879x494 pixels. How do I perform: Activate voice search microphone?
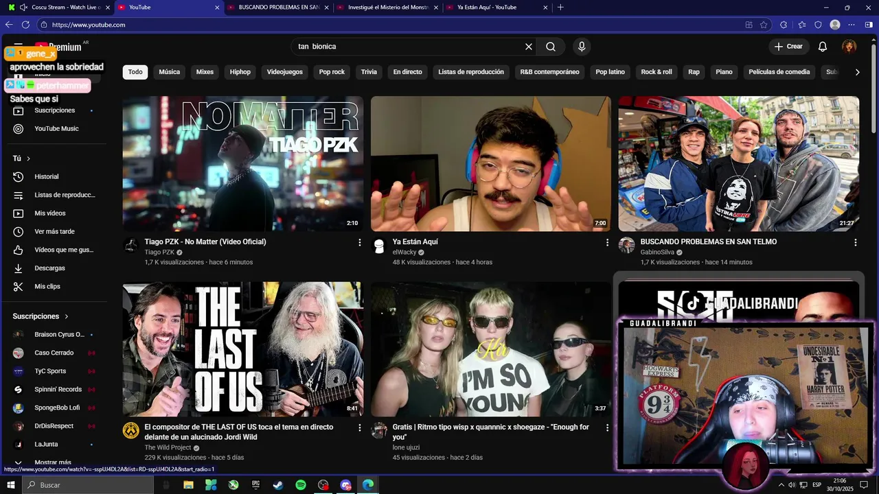click(582, 47)
